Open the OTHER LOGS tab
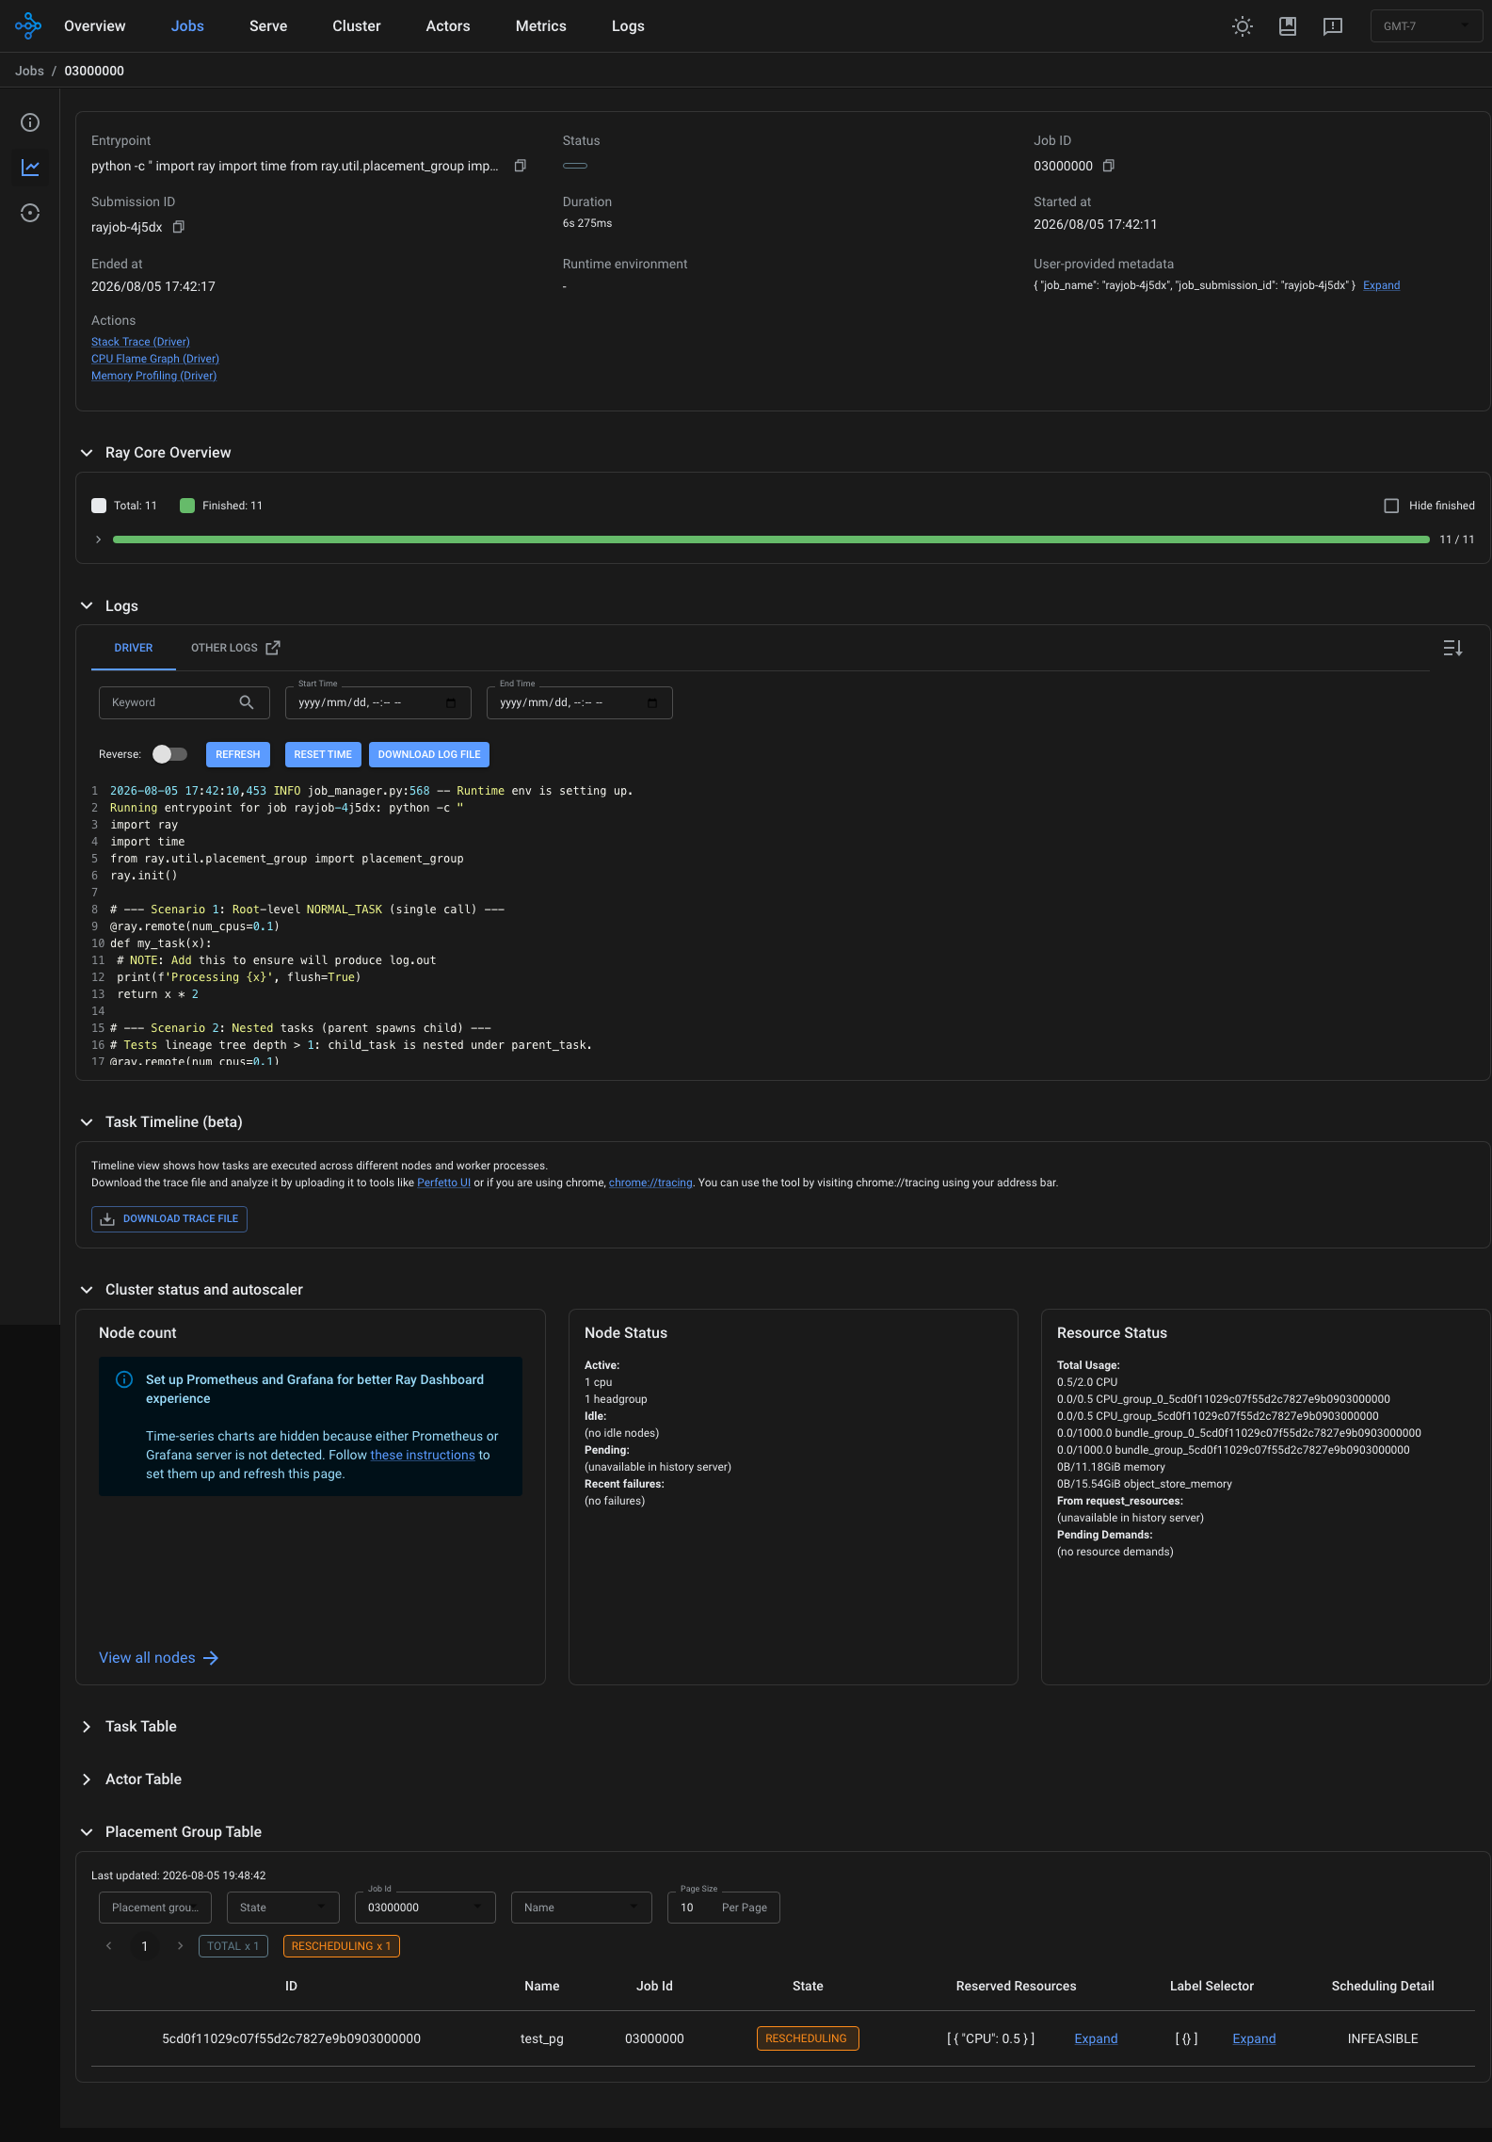The height and width of the screenshot is (2142, 1492). [235, 648]
